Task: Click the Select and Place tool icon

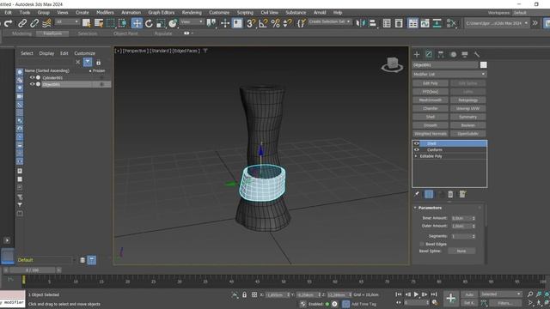Action: (x=173, y=23)
